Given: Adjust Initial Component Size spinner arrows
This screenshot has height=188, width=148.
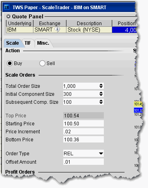Looking at the screenshot, I should coord(101,94).
